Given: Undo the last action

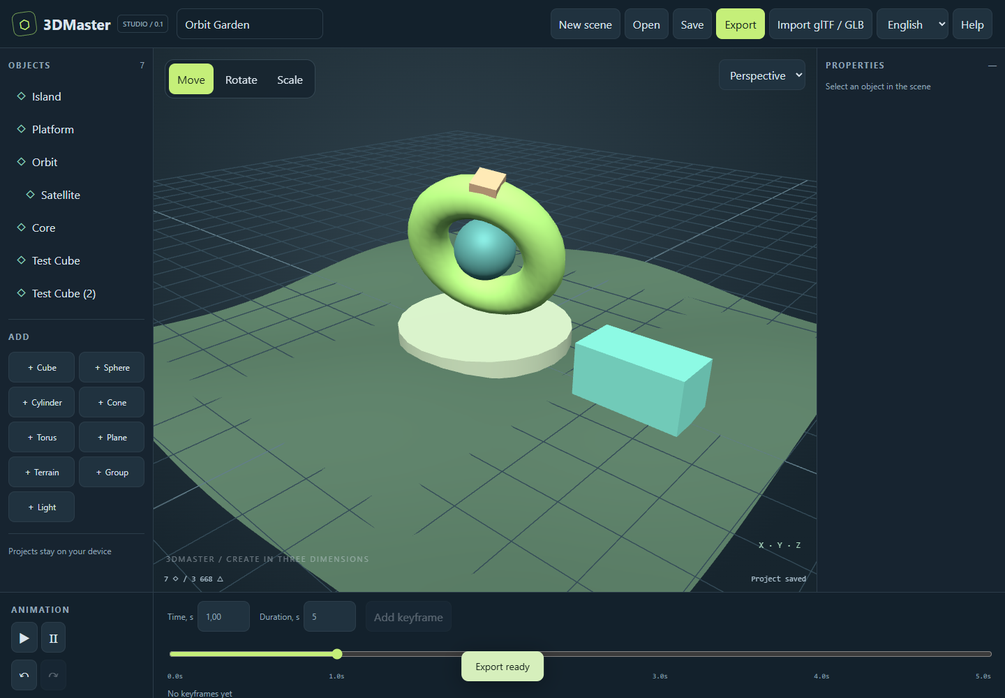Looking at the screenshot, I should coord(24,675).
